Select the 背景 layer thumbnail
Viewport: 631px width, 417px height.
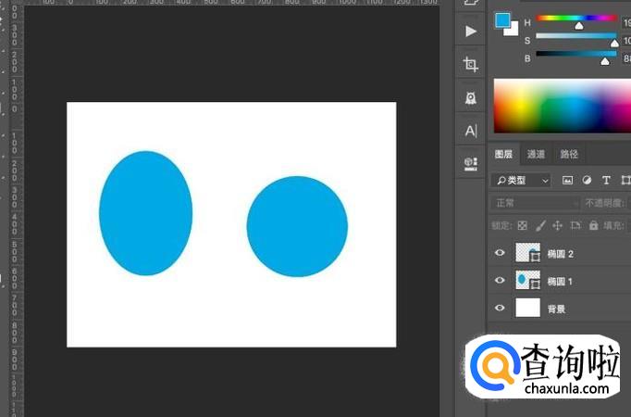point(528,308)
